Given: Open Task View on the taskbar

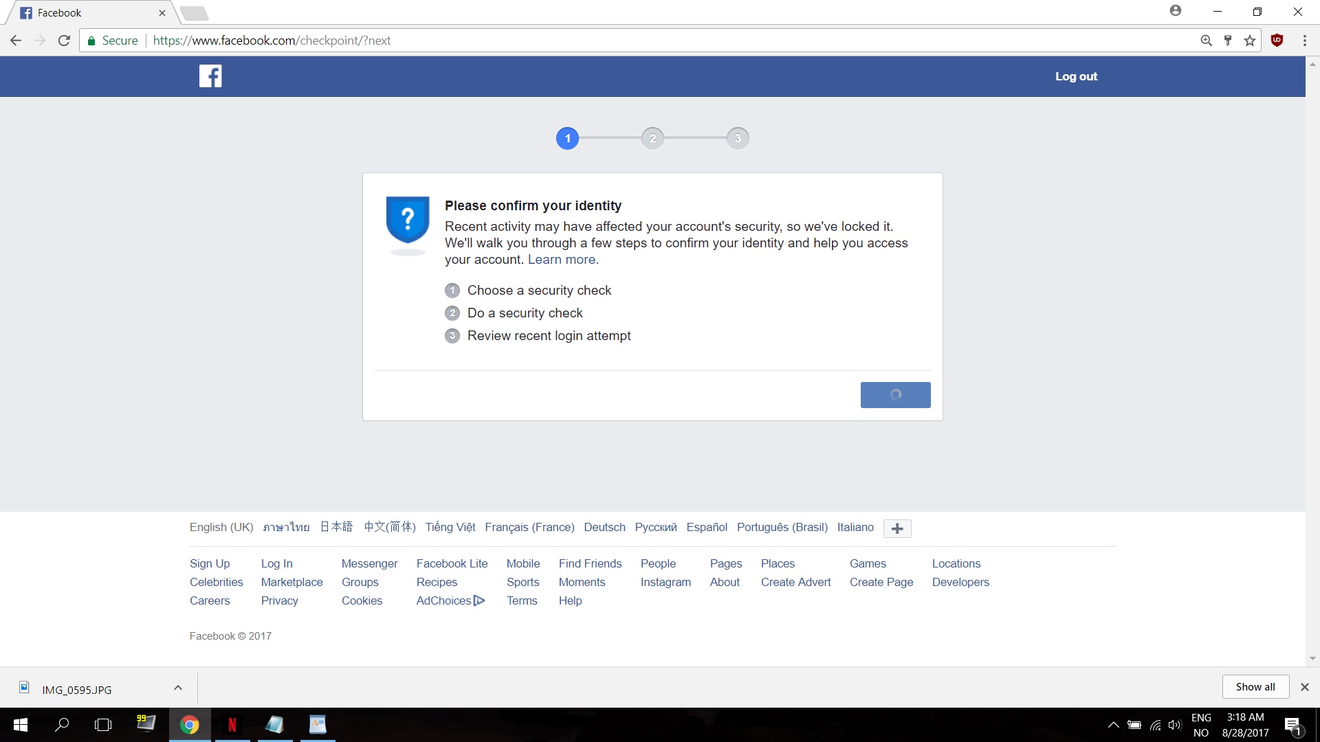Looking at the screenshot, I should (103, 725).
